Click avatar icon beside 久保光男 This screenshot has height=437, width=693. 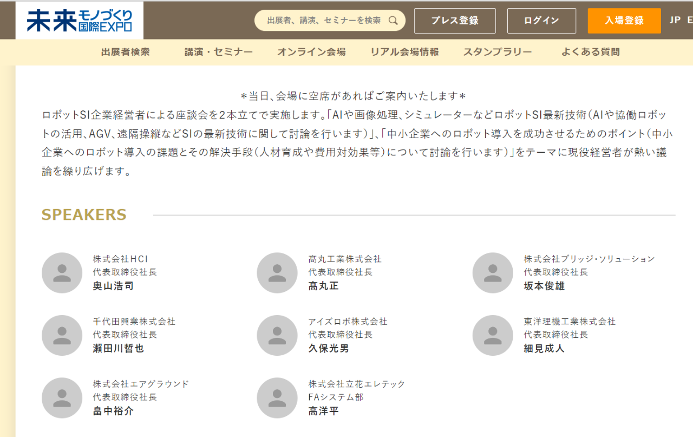click(x=277, y=335)
